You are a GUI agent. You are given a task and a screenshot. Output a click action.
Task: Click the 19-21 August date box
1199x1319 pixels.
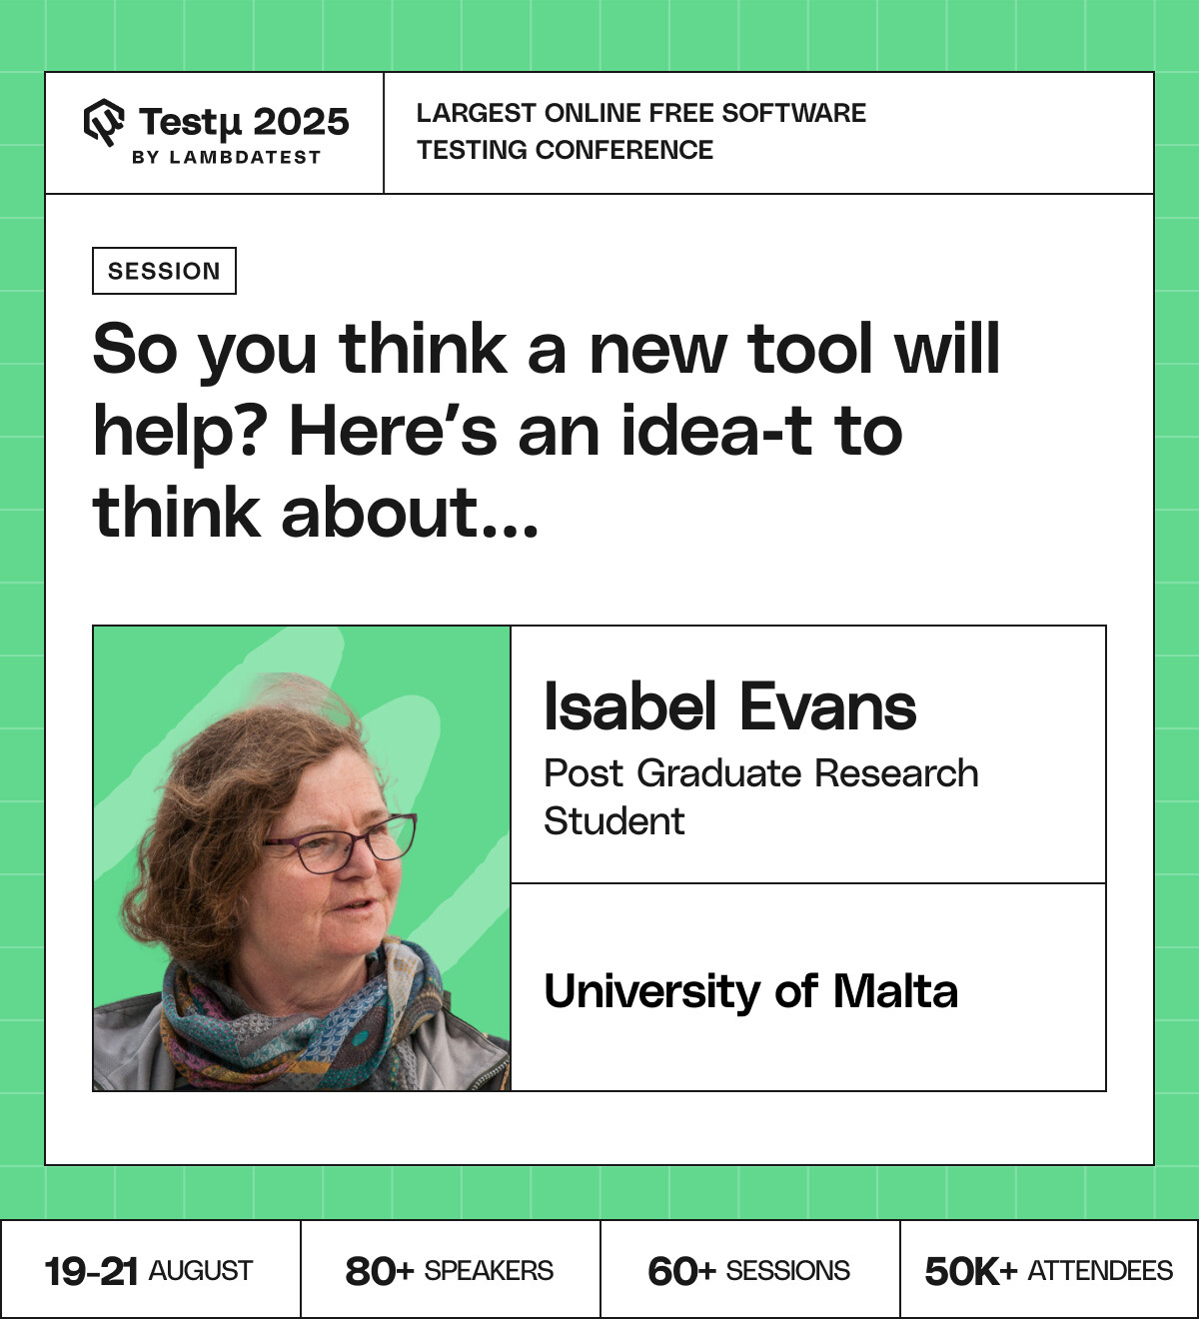(x=150, y=1269)
